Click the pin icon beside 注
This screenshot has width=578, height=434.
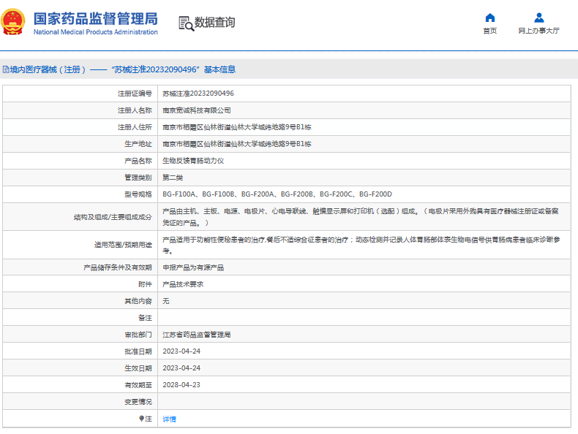click(141, 419)
